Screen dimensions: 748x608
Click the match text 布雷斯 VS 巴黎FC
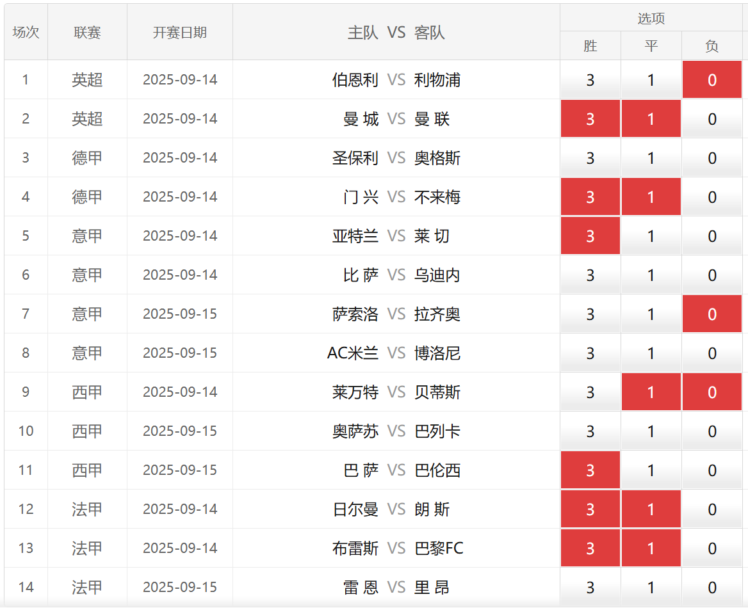(x=398, y=549)
